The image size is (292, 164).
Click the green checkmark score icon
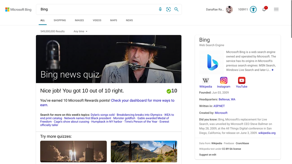[x=169, y=91]
